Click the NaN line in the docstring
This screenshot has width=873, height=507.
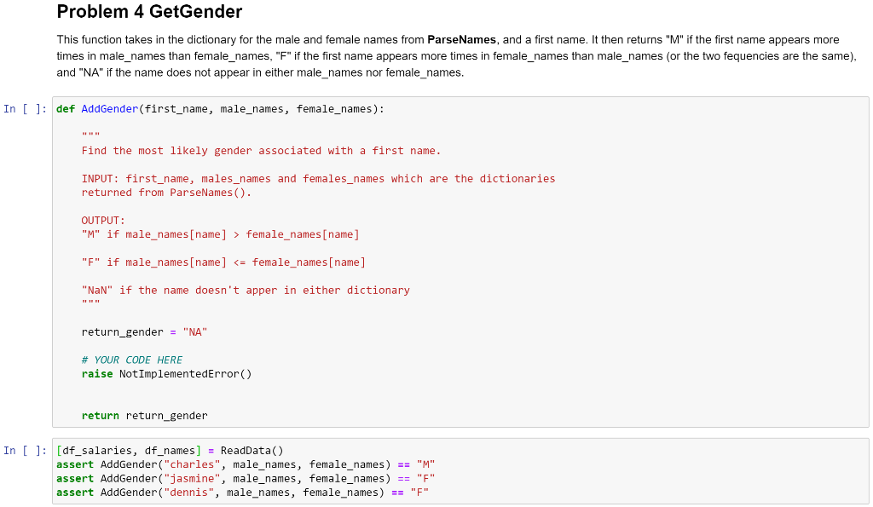coord(245,290)
